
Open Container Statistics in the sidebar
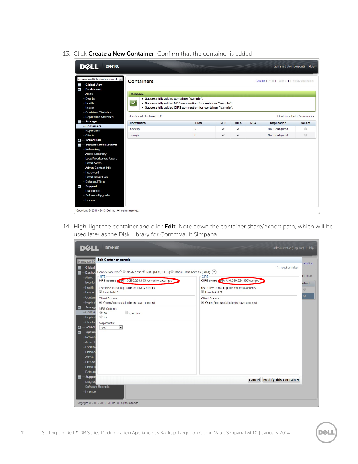[98, 112]
